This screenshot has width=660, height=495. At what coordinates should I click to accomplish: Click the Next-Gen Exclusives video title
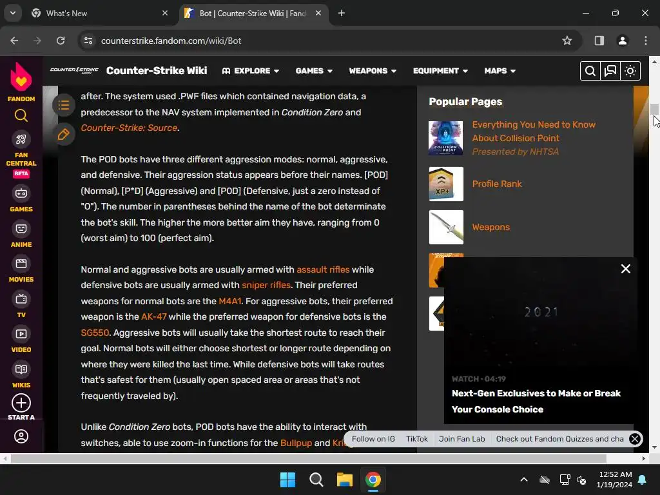(x=536, y=401)
